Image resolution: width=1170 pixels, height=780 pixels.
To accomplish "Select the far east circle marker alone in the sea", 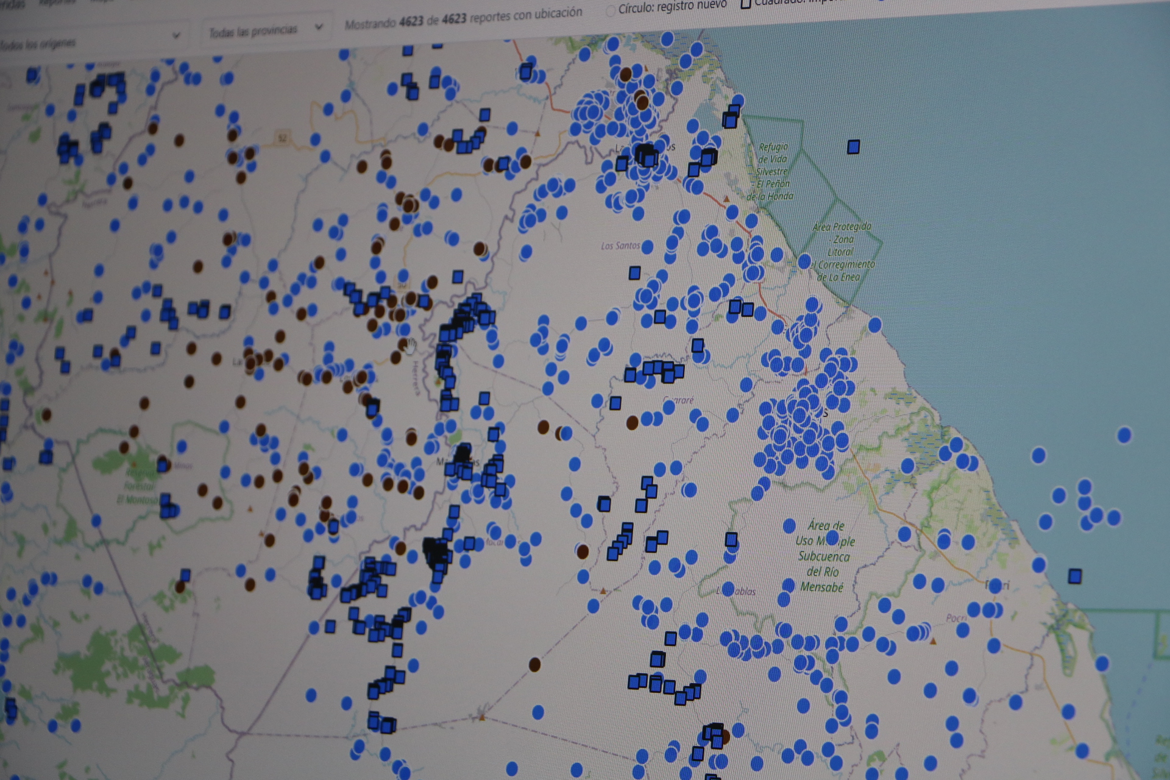I will (1124, 434).
